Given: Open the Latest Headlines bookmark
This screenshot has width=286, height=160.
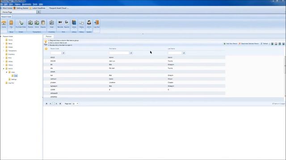Looking at the screenshot, I should pyautogui.click(x=37, y=8).
